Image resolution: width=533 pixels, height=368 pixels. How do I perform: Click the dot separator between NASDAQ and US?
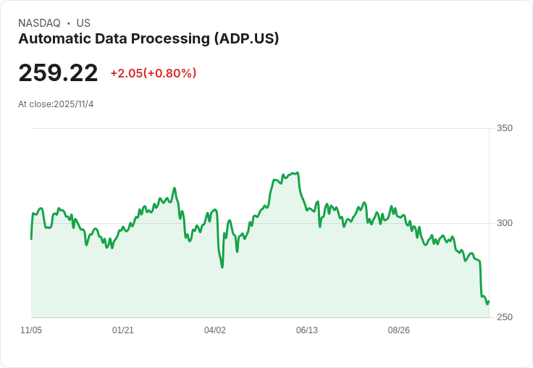coord(68,23)
